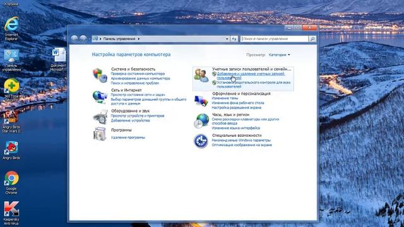This screenshot has width=404, height=227.
Task: Click the shield icon beside the add-or-remove accounts link
Action: (214, 74)
